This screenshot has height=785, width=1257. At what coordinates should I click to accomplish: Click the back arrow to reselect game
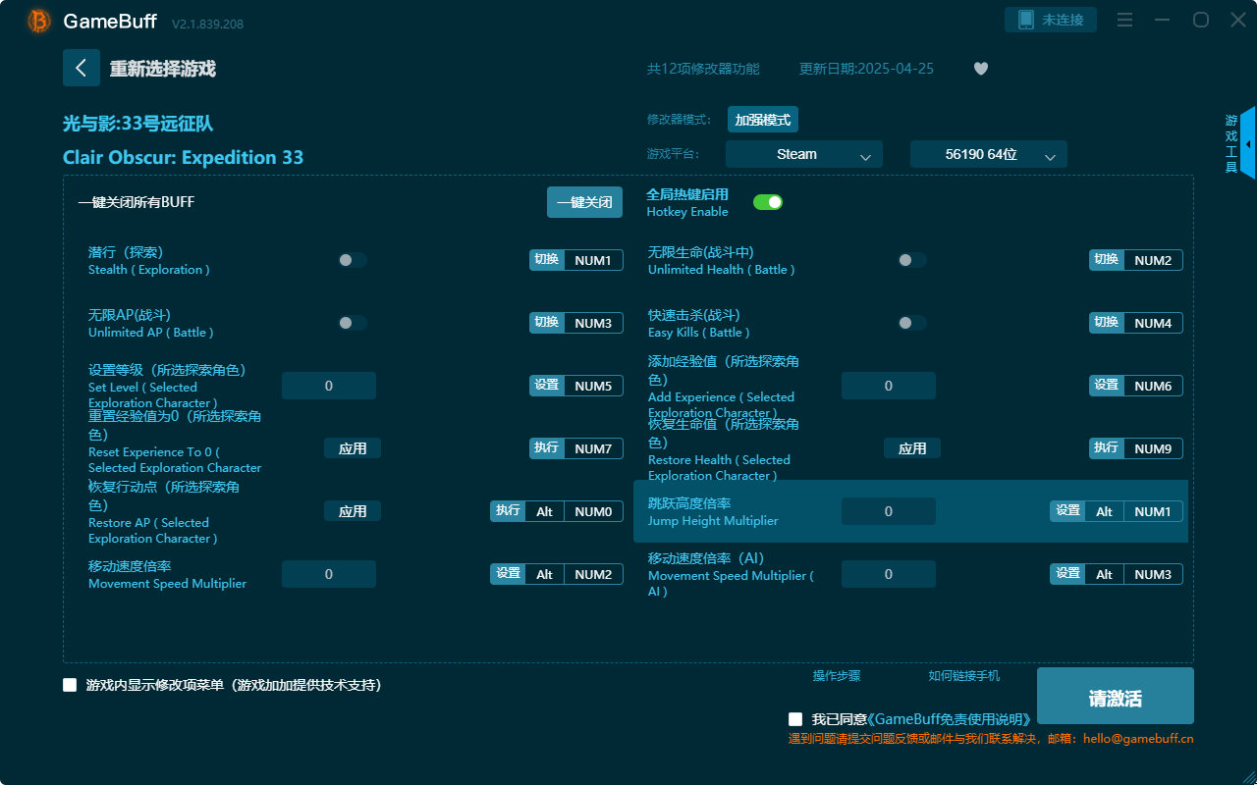[x=82, y=68]
